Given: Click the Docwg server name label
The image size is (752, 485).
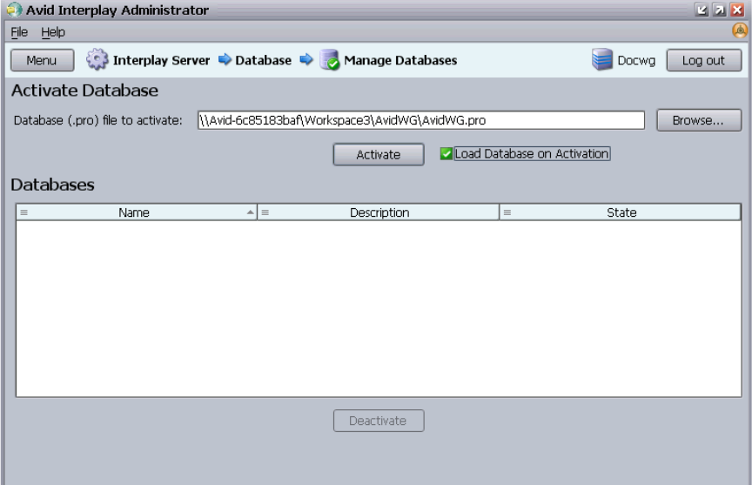Looking at the screenshot, I should click(636, 60).
